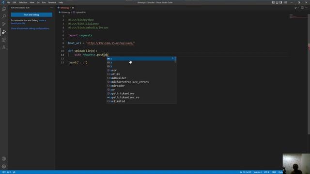Image resolution: width=310 pixels, height=174 pixels.
Task: Expand details arrow on highlighted suggestion
Action: point(173,58)
